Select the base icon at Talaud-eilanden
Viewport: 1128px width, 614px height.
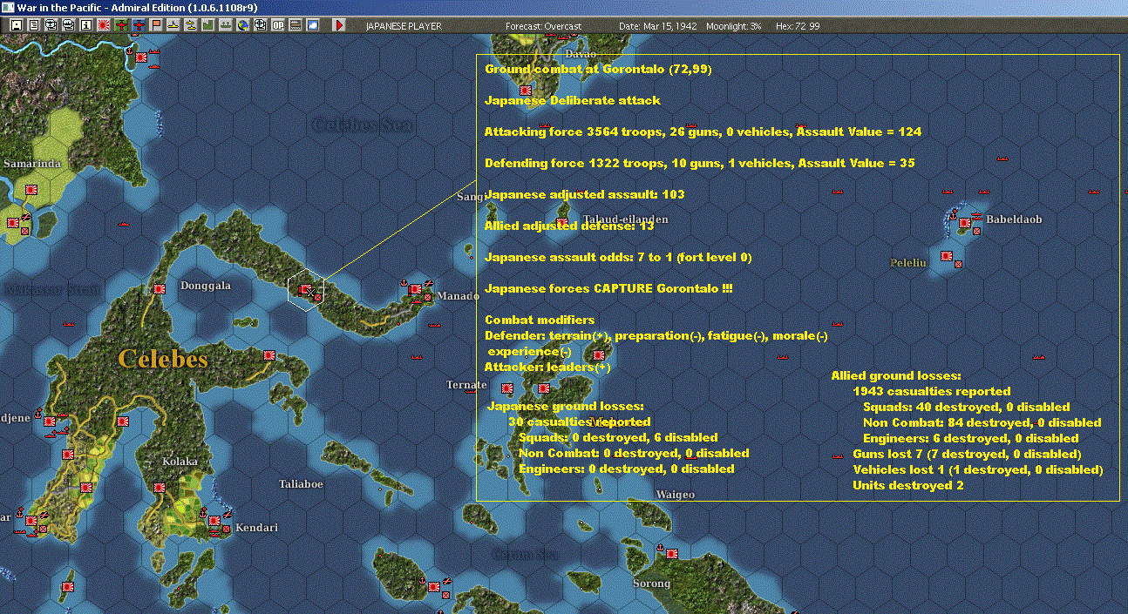[x=563, y=223]
